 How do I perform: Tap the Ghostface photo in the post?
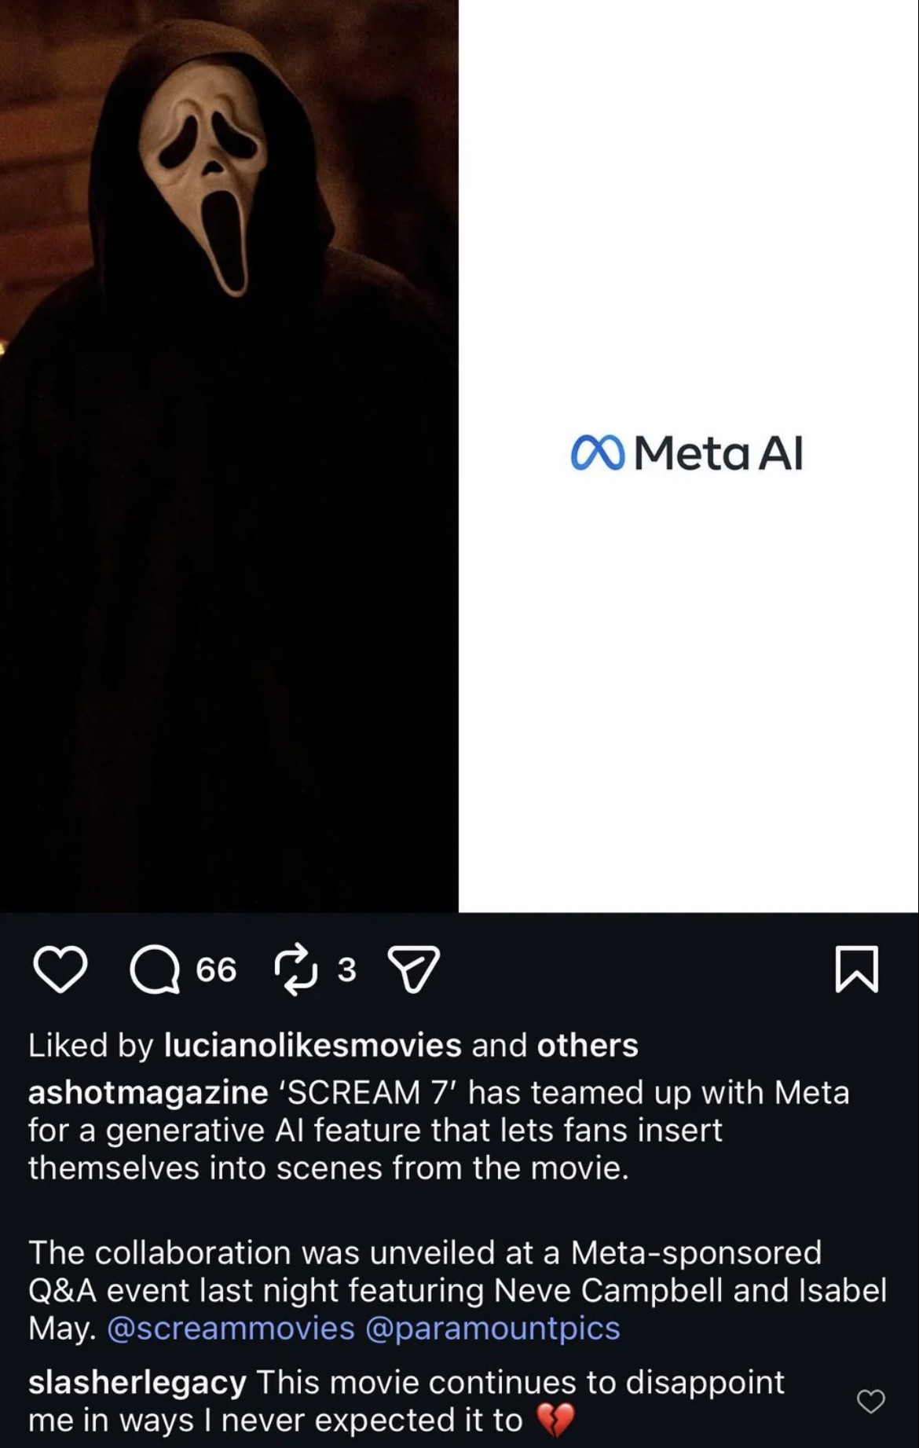point(229,456)
